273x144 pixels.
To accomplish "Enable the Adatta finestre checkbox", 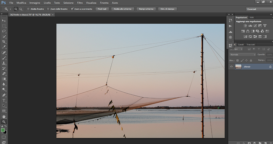I will (x=28, y=9).
